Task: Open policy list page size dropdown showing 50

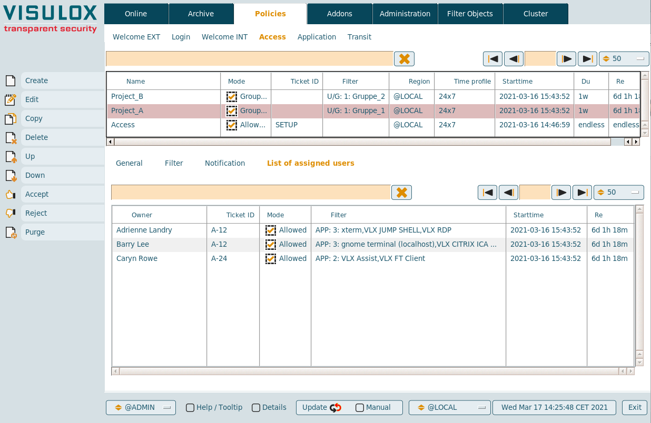Action: click(624, 59)
